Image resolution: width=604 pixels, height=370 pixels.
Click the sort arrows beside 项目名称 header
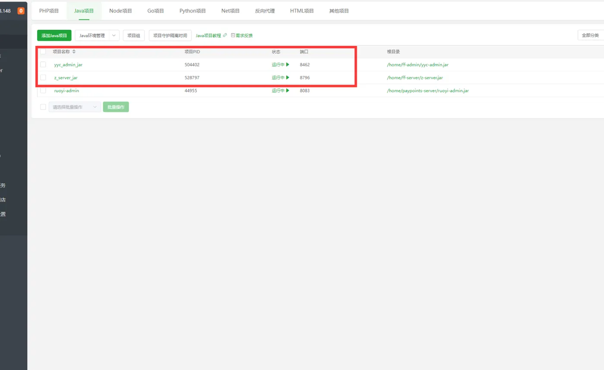click(74, 52)
